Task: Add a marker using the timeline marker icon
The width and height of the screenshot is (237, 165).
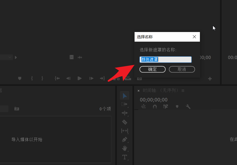Action: (x=177, y=107)
